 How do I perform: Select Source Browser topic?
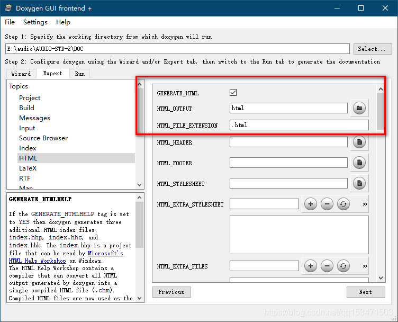pos(43,138)
